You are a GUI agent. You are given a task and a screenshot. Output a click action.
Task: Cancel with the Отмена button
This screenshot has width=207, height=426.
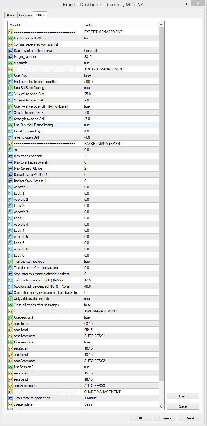[x=165, y=418]
